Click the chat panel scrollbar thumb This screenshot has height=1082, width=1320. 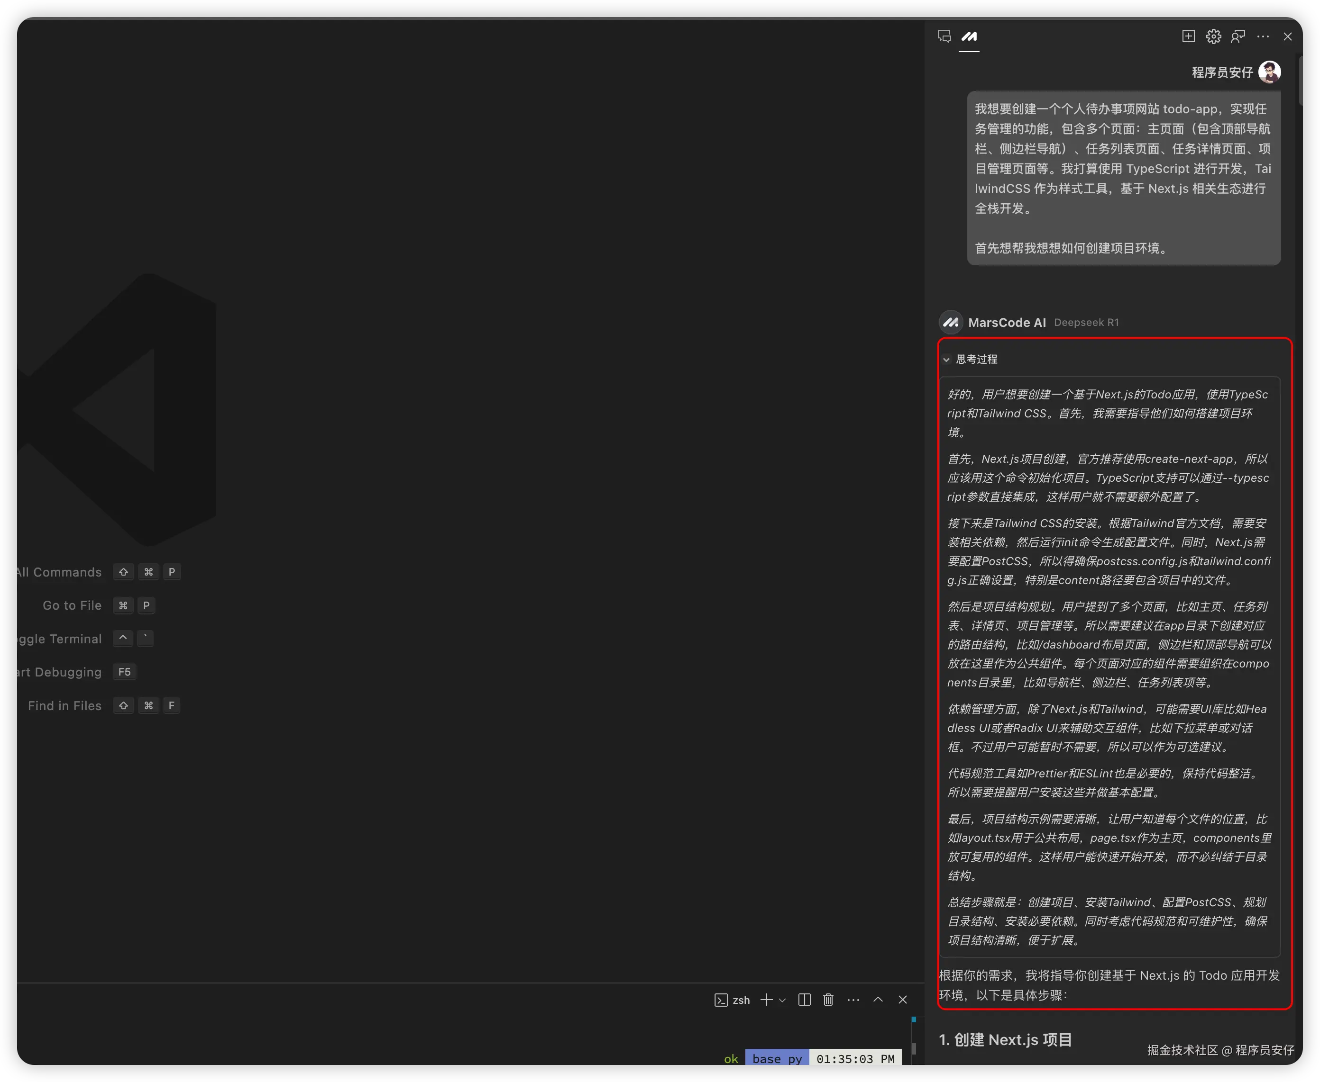click(1301, 81)
